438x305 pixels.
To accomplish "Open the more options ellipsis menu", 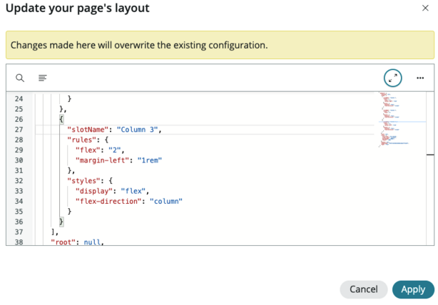I will (420, 78).
